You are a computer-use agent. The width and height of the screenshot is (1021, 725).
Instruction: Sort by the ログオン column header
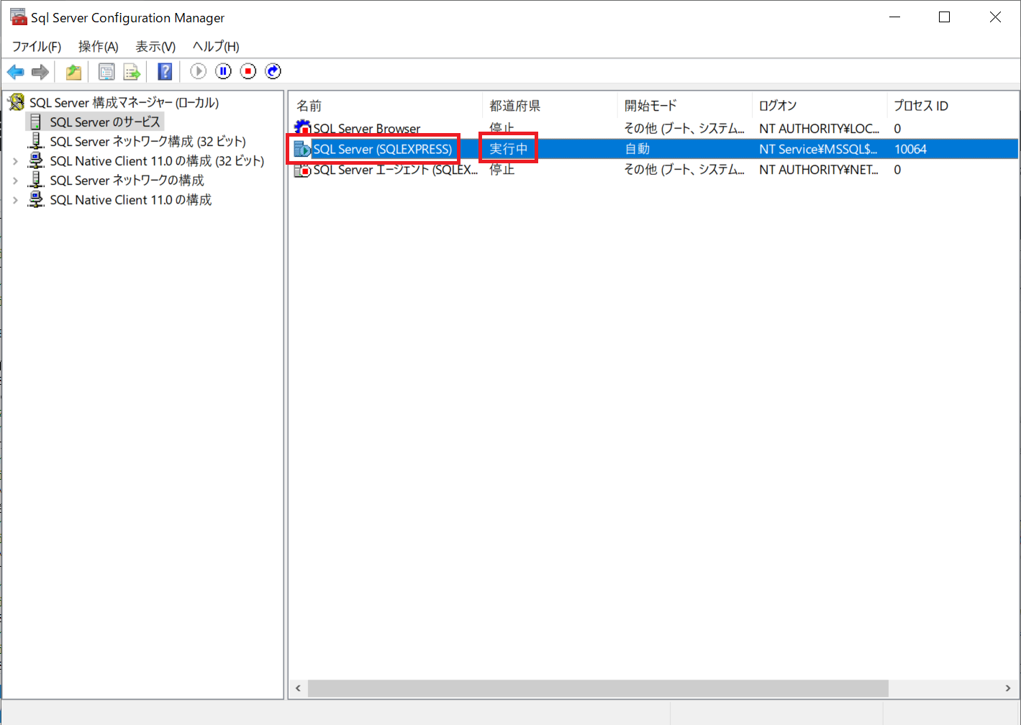(x=819, y=106)
